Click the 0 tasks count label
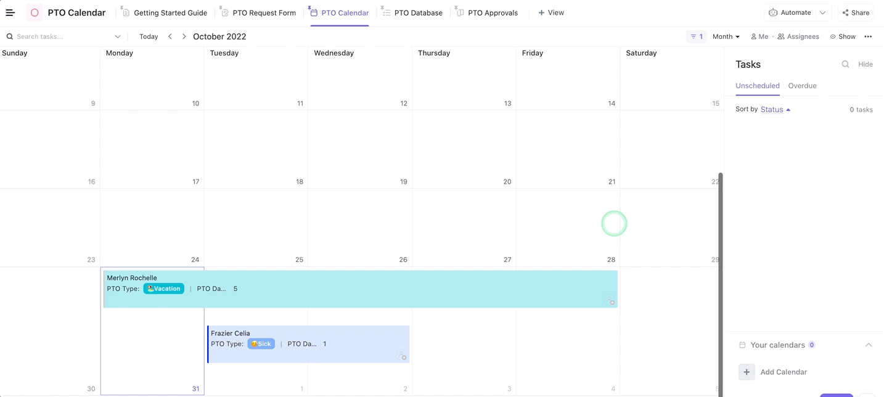Screen dimensions: 884x397 click(x=861, y=110)
